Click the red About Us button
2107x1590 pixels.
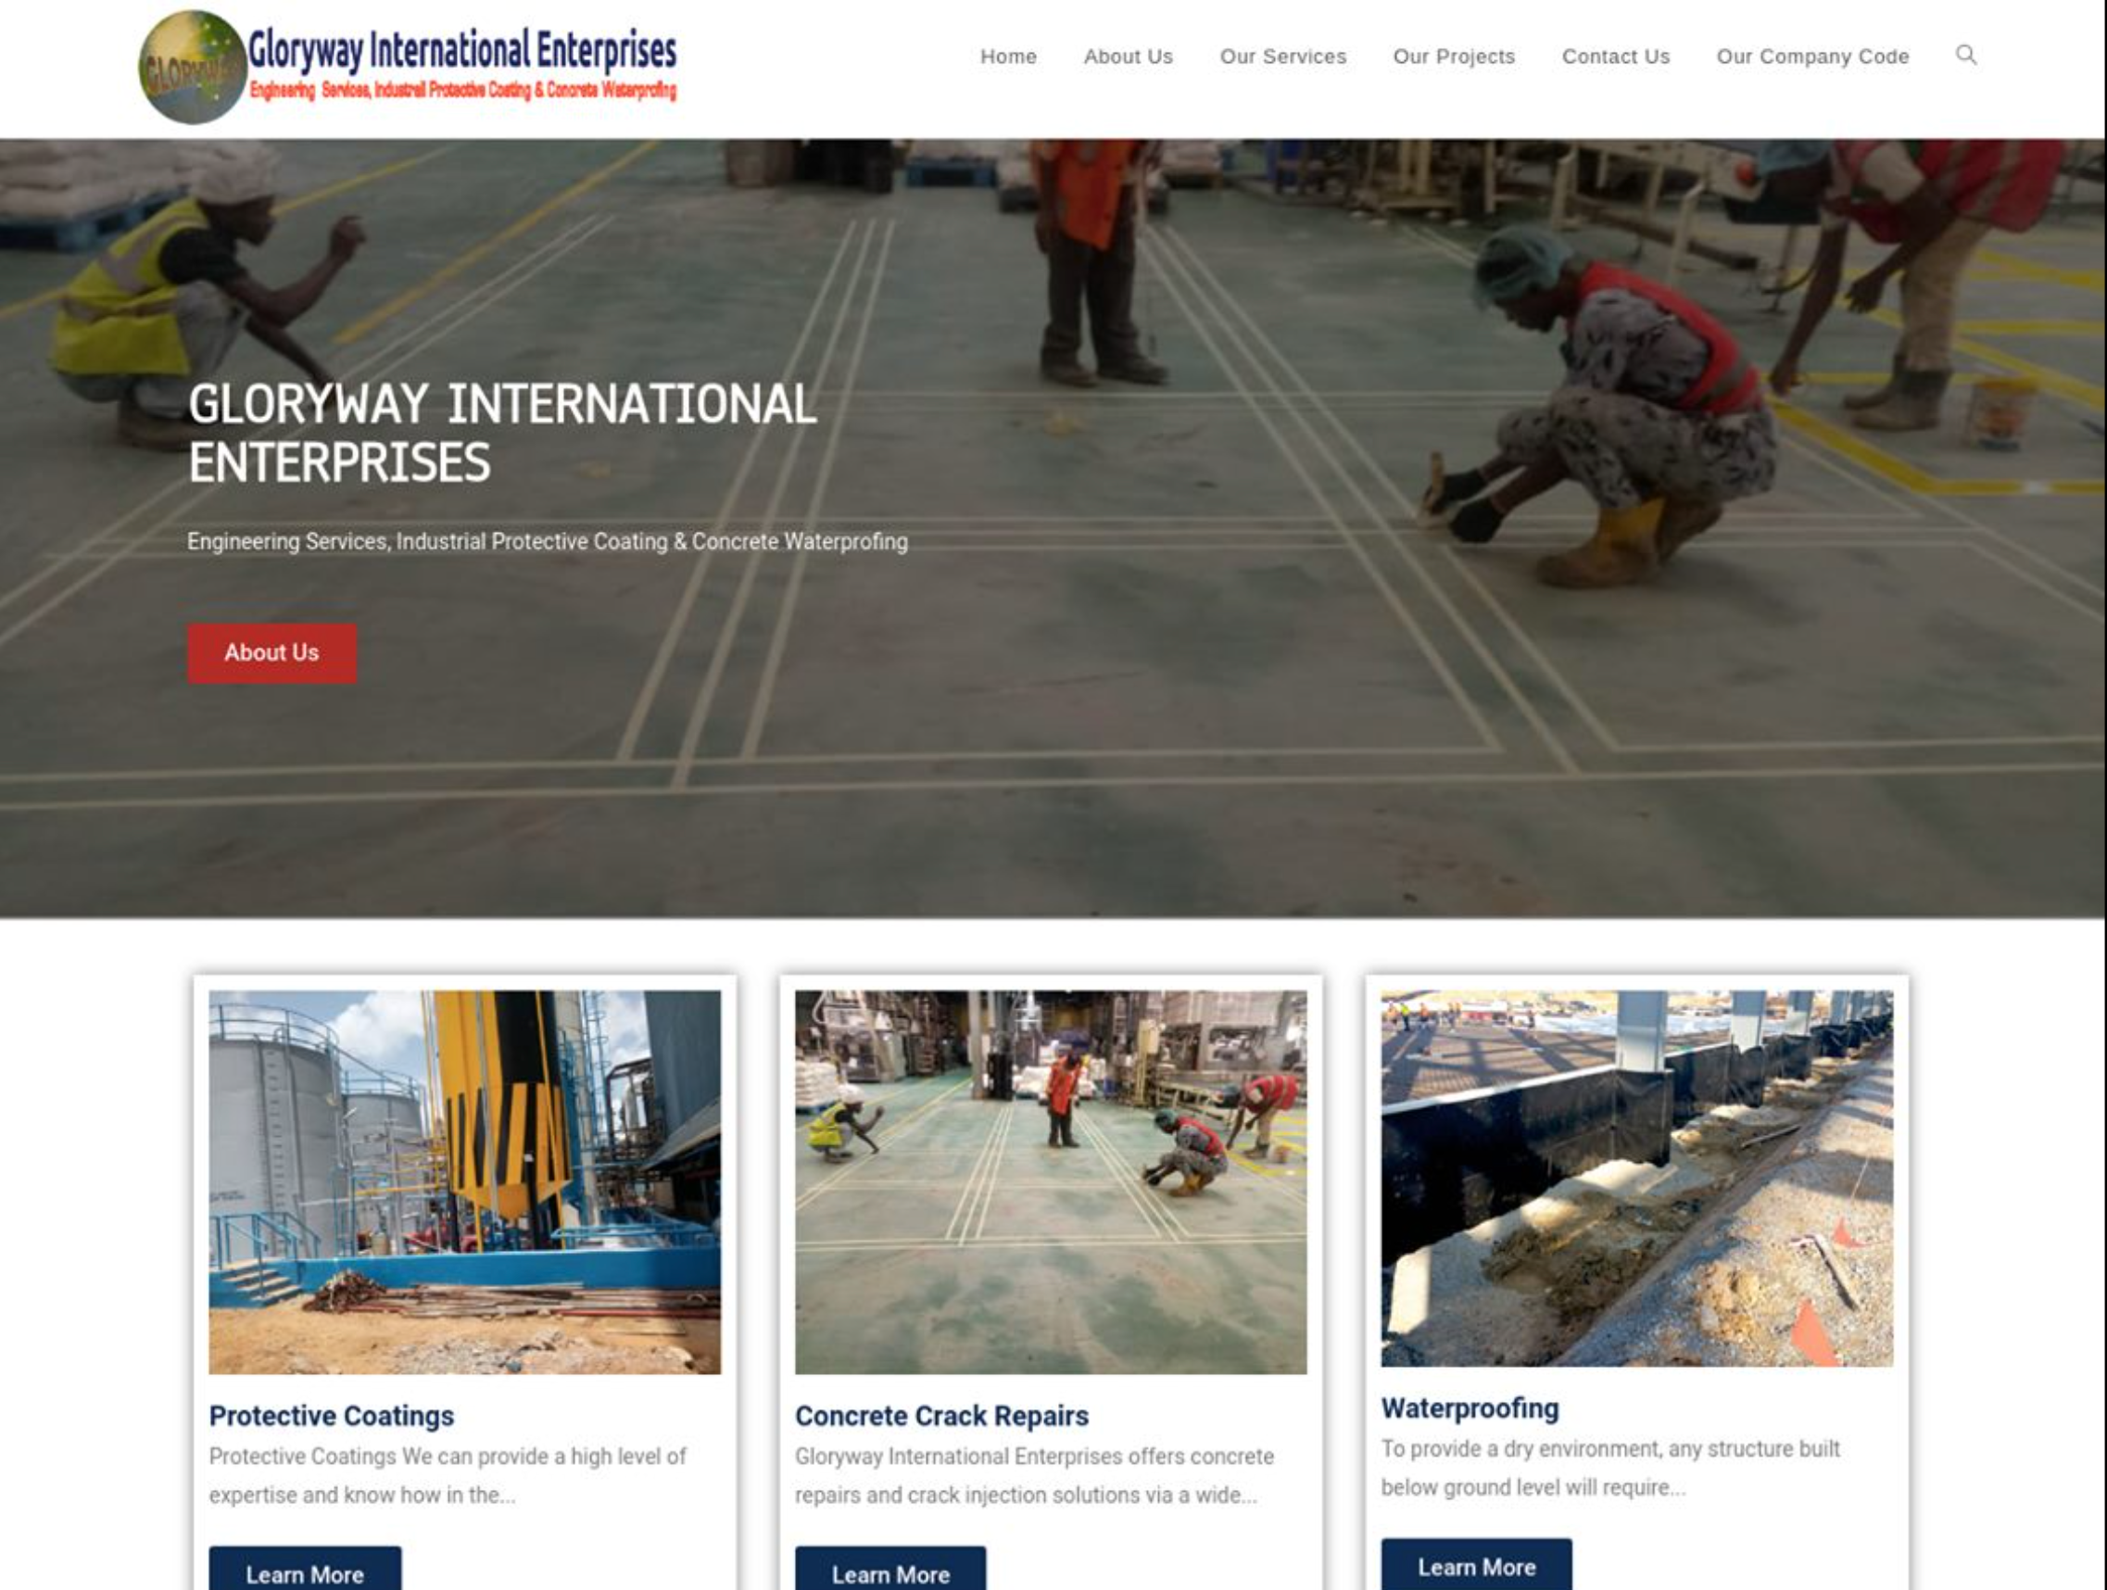(271, 652)
